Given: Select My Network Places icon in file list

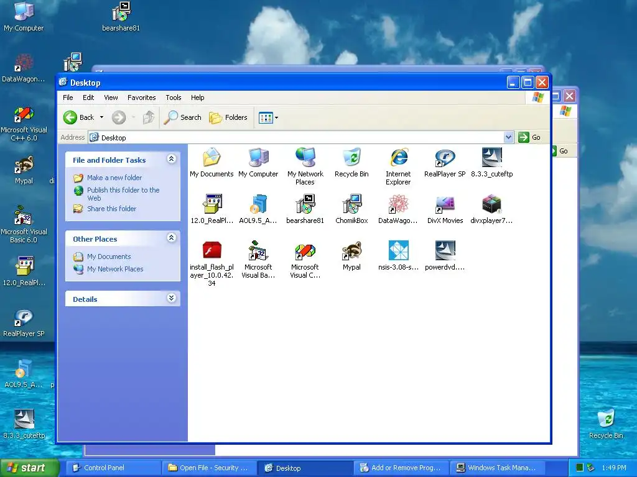Looking at the screenshot, I should pyautogui.click(x=305, y=166).
